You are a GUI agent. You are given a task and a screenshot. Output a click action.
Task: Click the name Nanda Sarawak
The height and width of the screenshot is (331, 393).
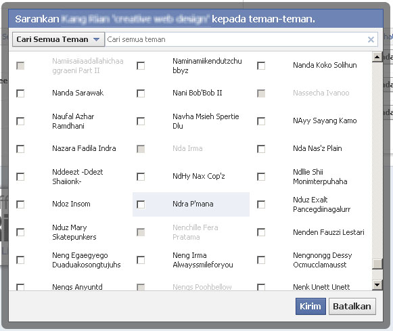pos(78,93)
